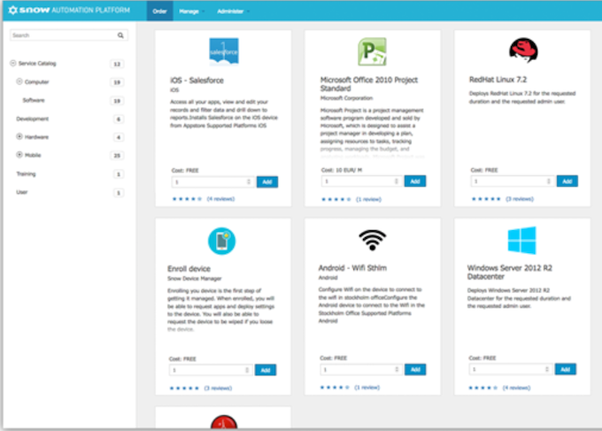The image size is (602, 431).
Task: Click the Enroll device title
Action: (189, 269)
